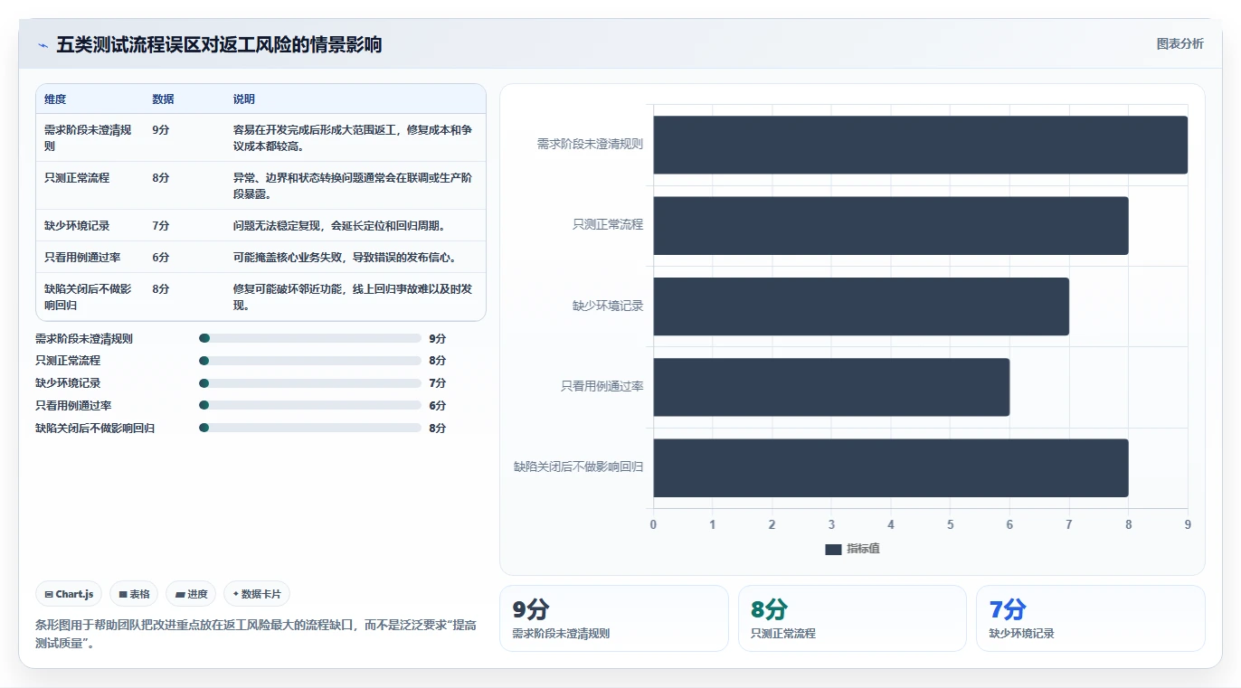Click progress bar for 只看用例通过率
1241x688 pixels.
click(x=310, y=406)
